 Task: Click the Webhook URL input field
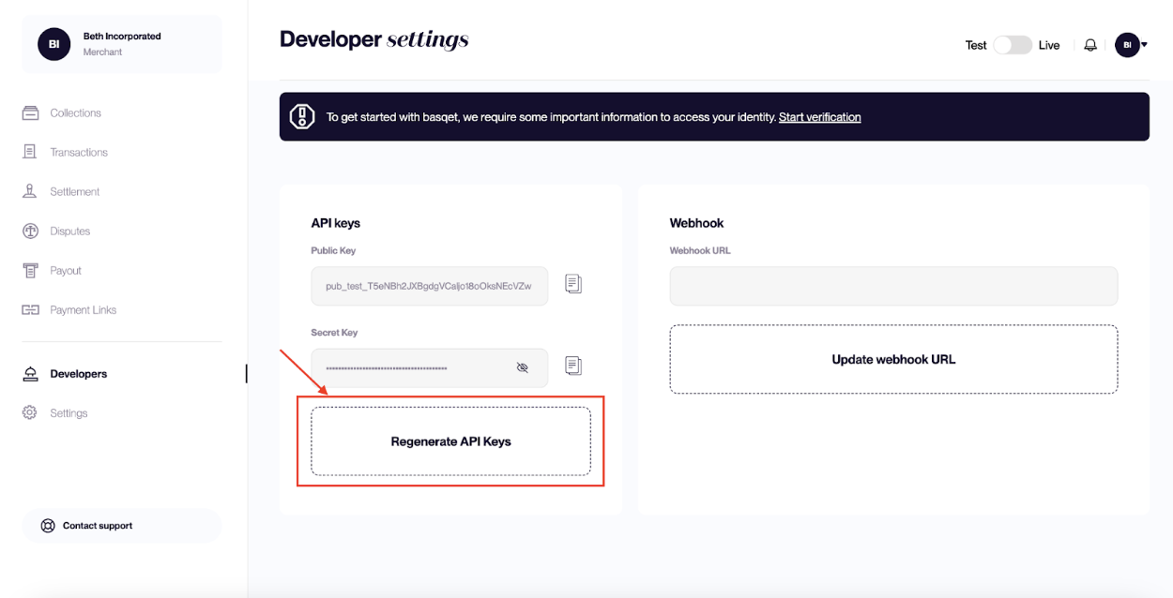pos(893,286)
